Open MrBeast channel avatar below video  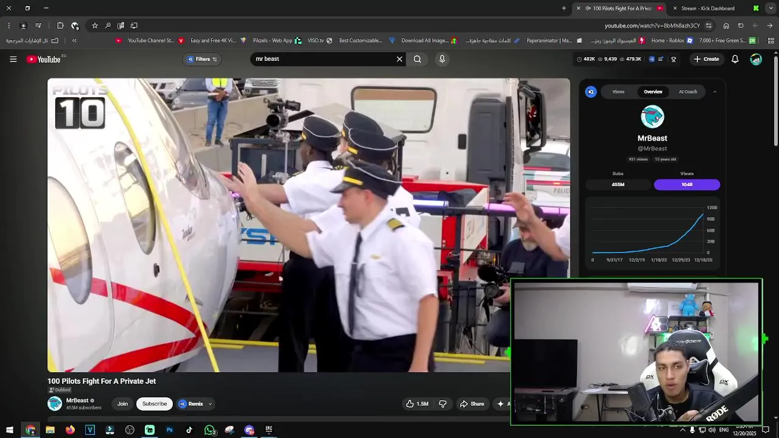pyautogui.click(x=55, y=403)
